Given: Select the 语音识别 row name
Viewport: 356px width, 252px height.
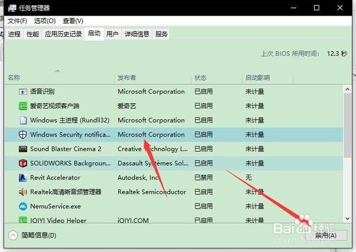Looking at the screenshot, I should [42, 91].
